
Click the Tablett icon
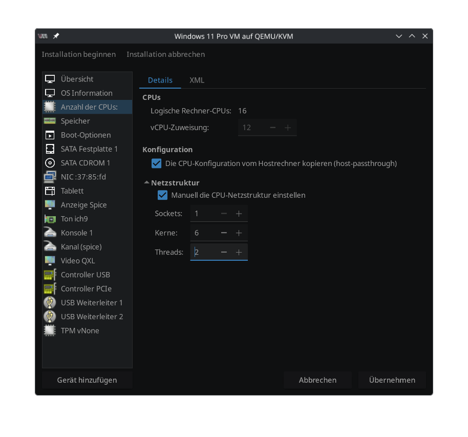coord(50,191)
